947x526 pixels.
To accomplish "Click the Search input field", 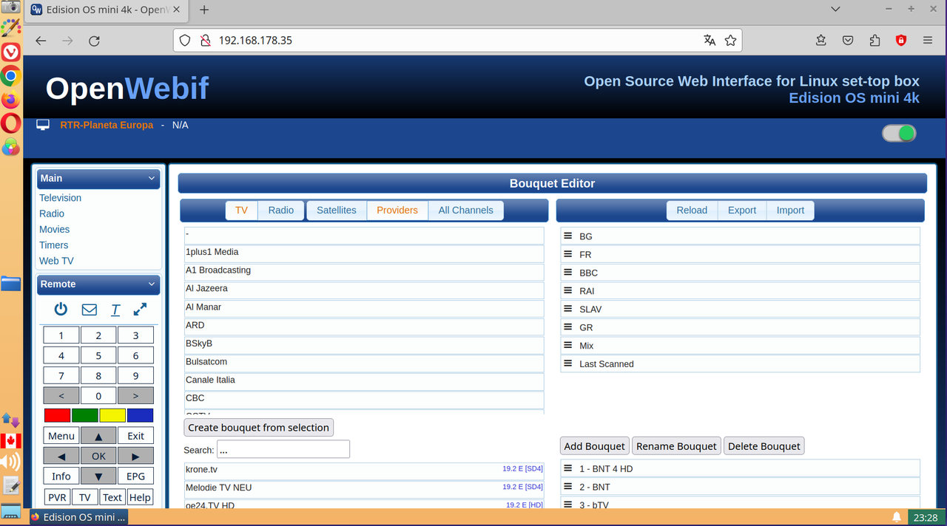I will click(x=283, y=449).
